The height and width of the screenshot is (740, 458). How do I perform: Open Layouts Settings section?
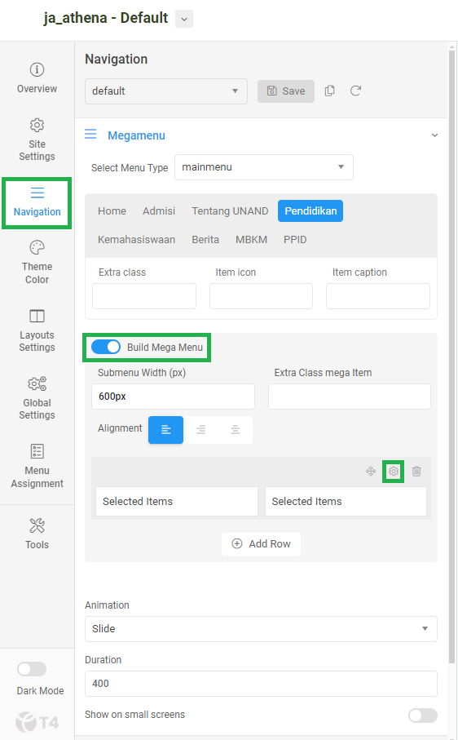point(37,330)
